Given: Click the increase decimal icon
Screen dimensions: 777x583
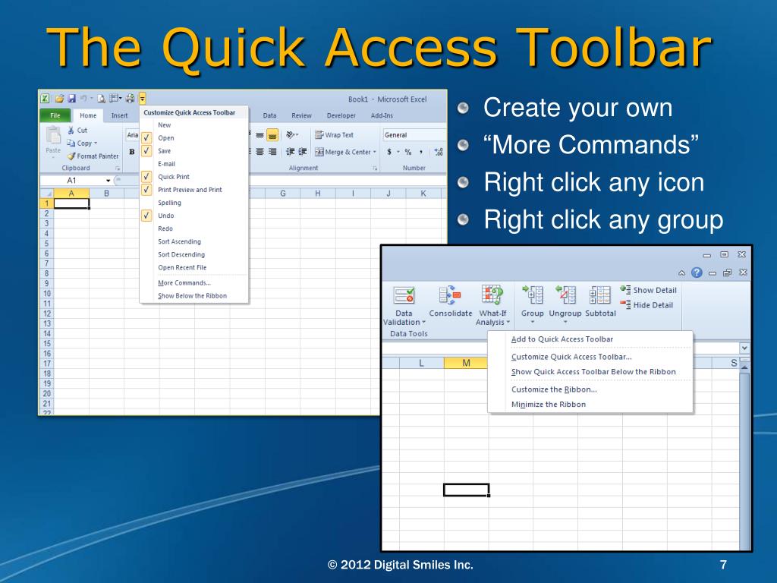Looking at the screenshot, I should click(439, 152).
